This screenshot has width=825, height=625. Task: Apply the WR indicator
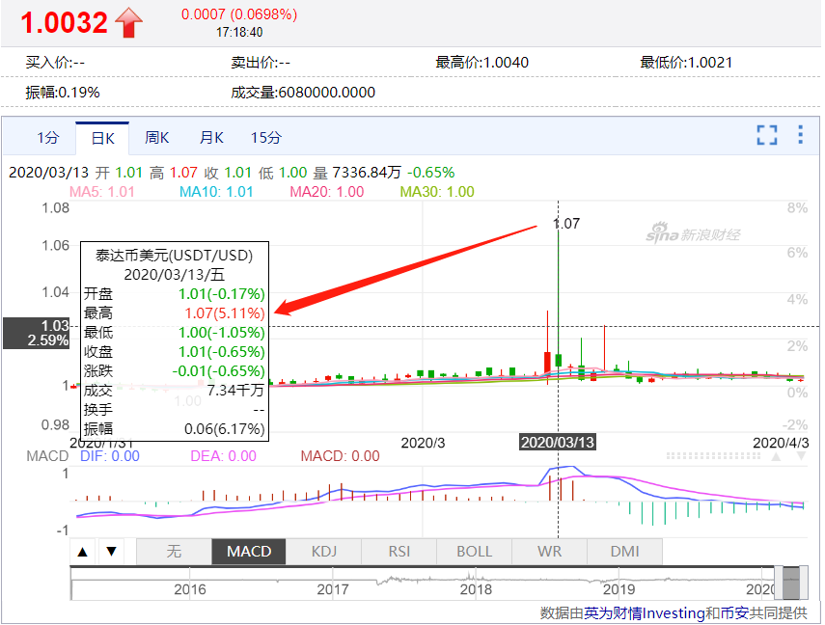548,552
